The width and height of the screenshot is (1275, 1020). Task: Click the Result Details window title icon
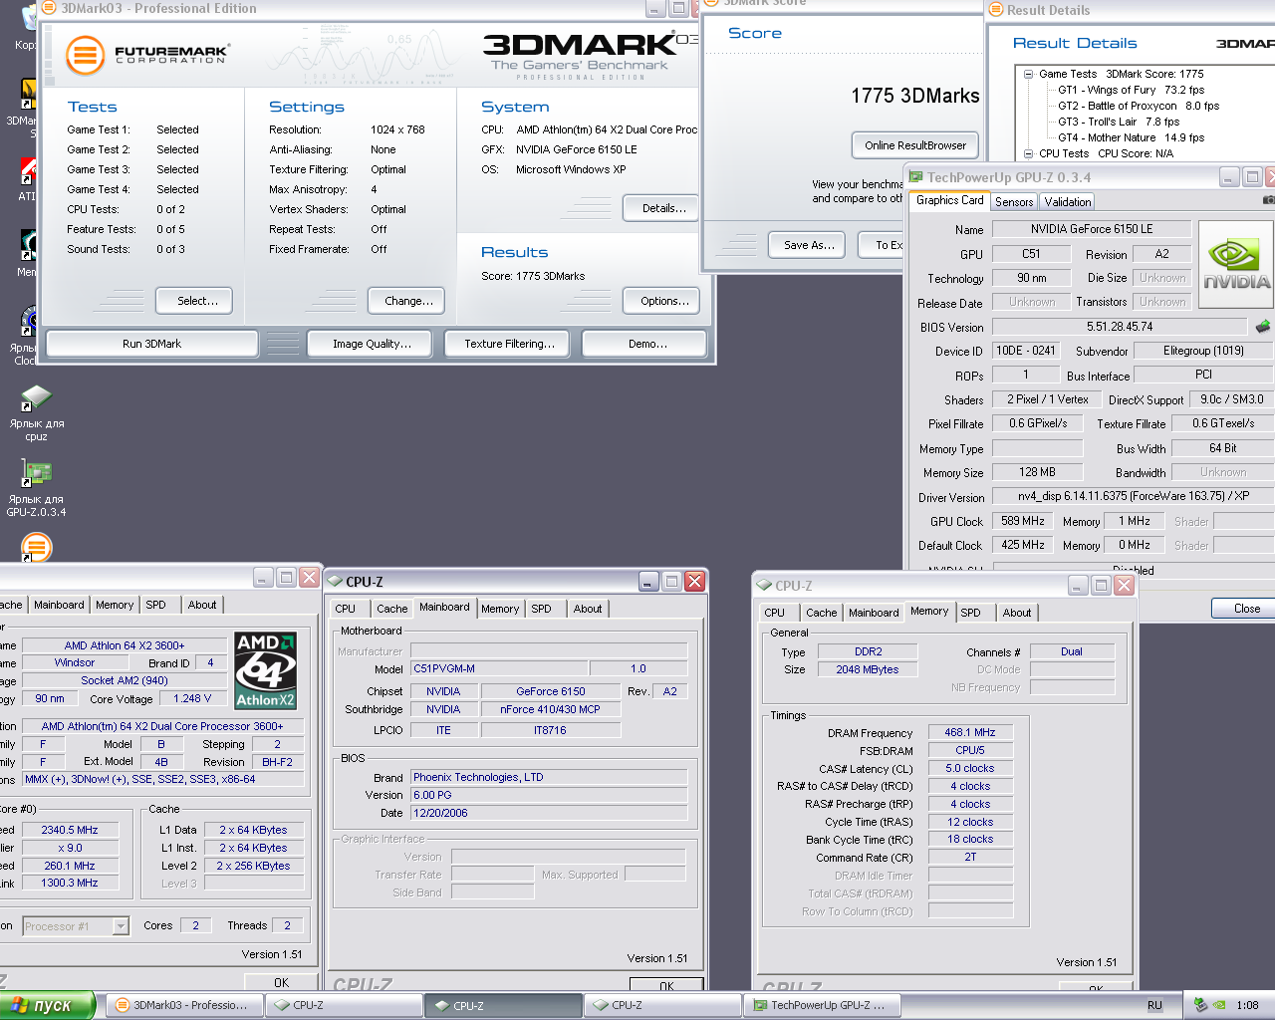pyautogui.click(x=996, y=9)
